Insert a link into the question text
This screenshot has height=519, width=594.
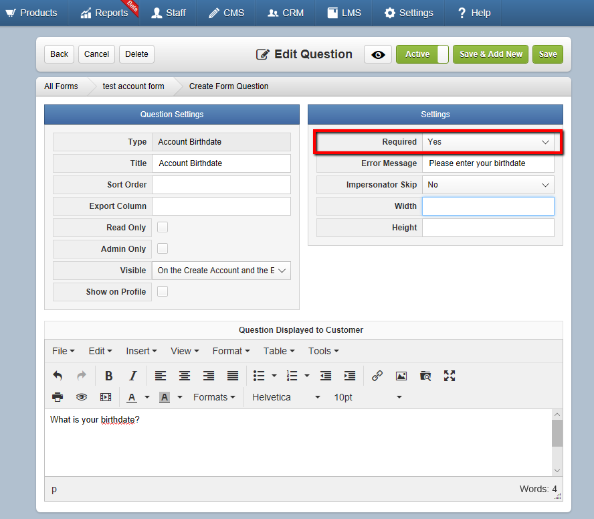[x=377, y=376]
